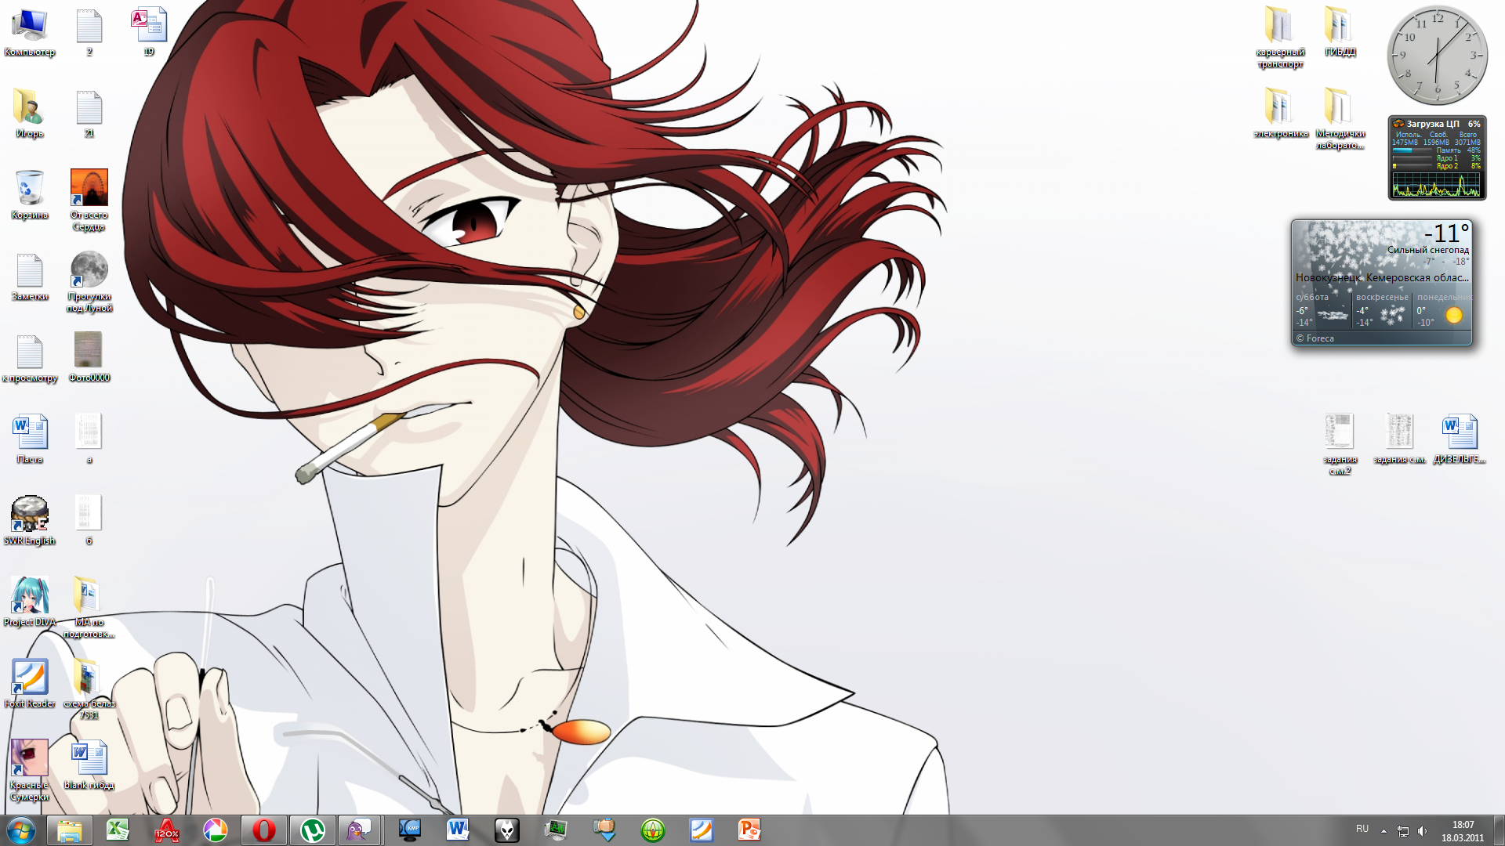Switch to Pidgin messenger in the taskbar
The width and height of the screenshot is (1505, 846).
tap(360, 830)
